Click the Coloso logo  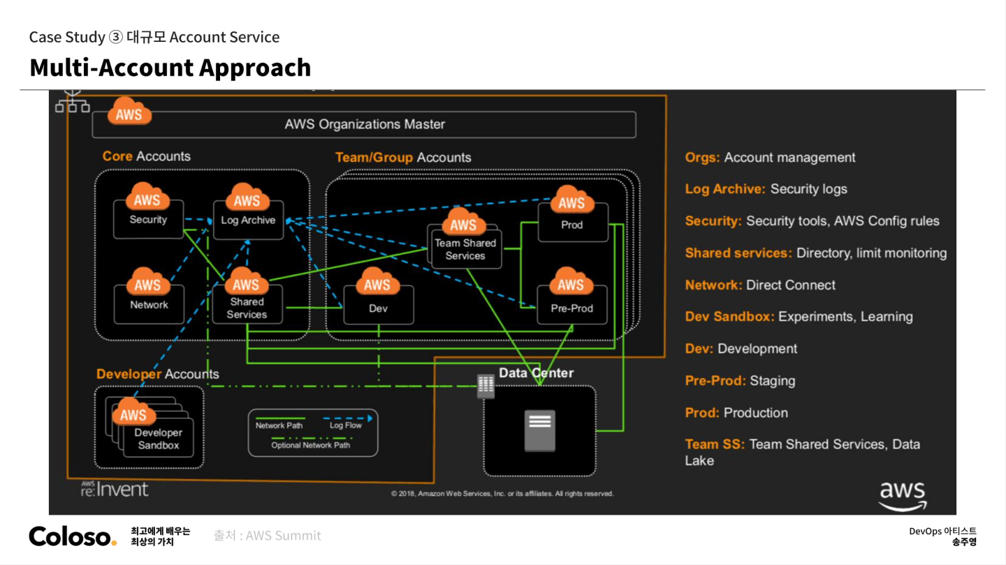pyautogui.click(x=73, y=536)
